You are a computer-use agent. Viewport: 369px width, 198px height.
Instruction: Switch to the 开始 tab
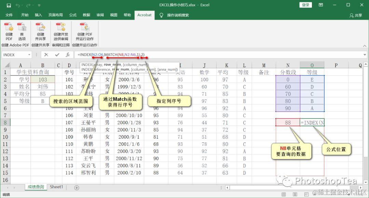[25, 15]
